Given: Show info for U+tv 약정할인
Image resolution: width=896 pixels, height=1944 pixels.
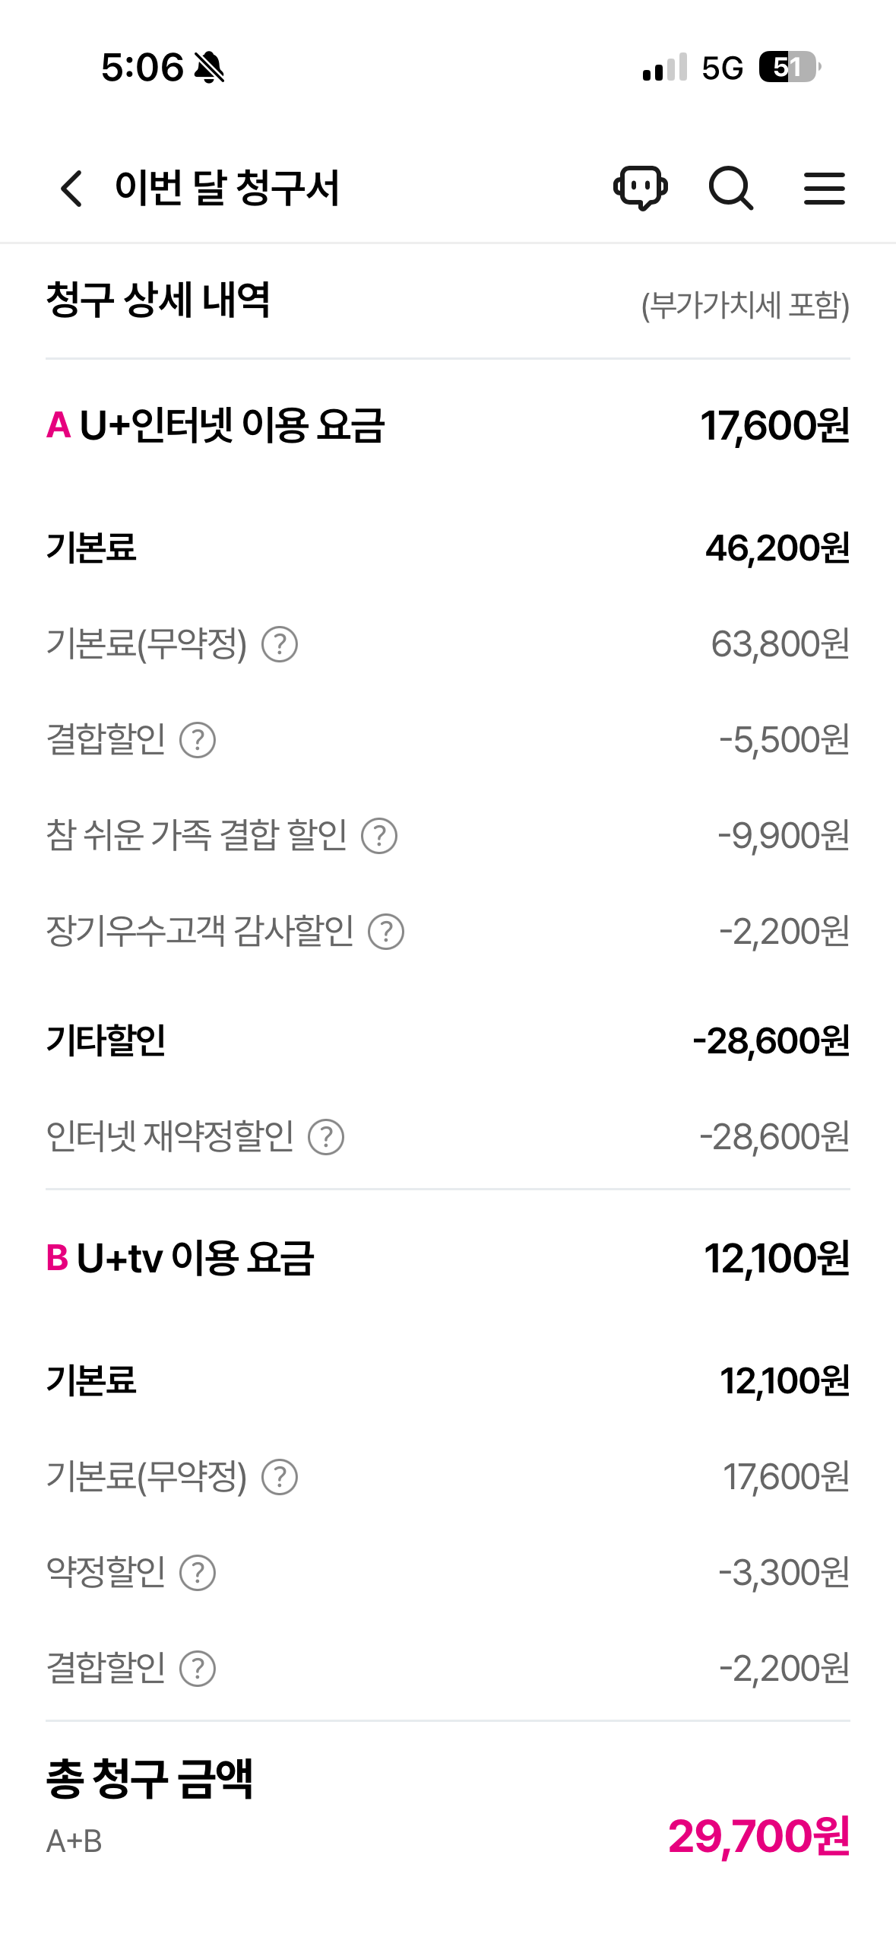Looking at the screenshot, I should click(198, 1573).
